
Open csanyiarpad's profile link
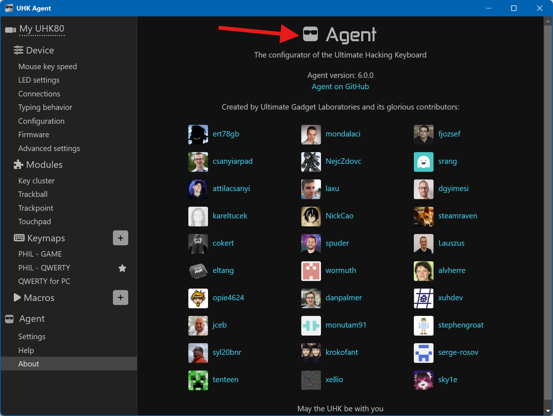[232, 161]
